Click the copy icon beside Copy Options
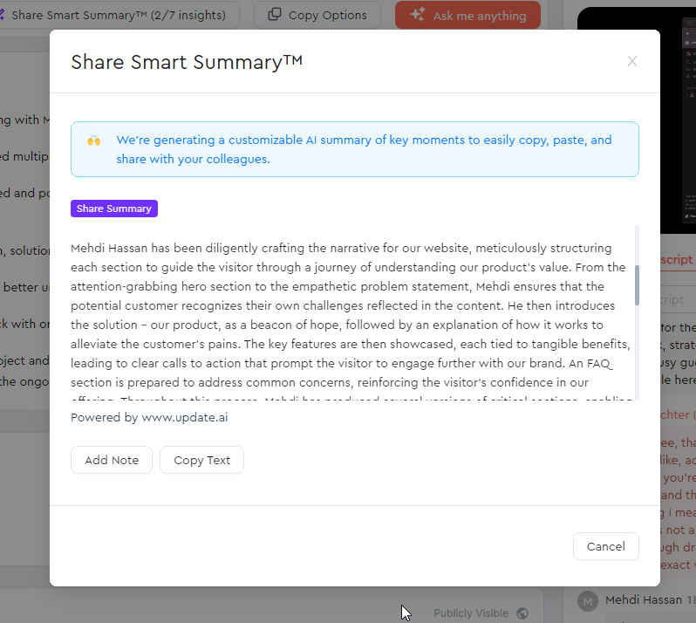The width and height of the screenshot is (696, 623). pyautogui.click(x=275, y=15)
